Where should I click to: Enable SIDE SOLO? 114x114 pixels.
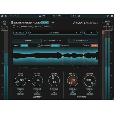click(47, 26)
